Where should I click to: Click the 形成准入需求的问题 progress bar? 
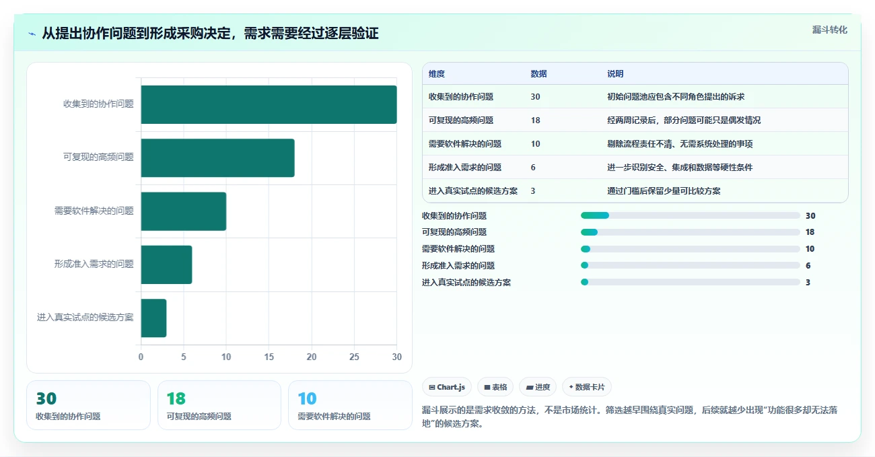click(691, 265)
